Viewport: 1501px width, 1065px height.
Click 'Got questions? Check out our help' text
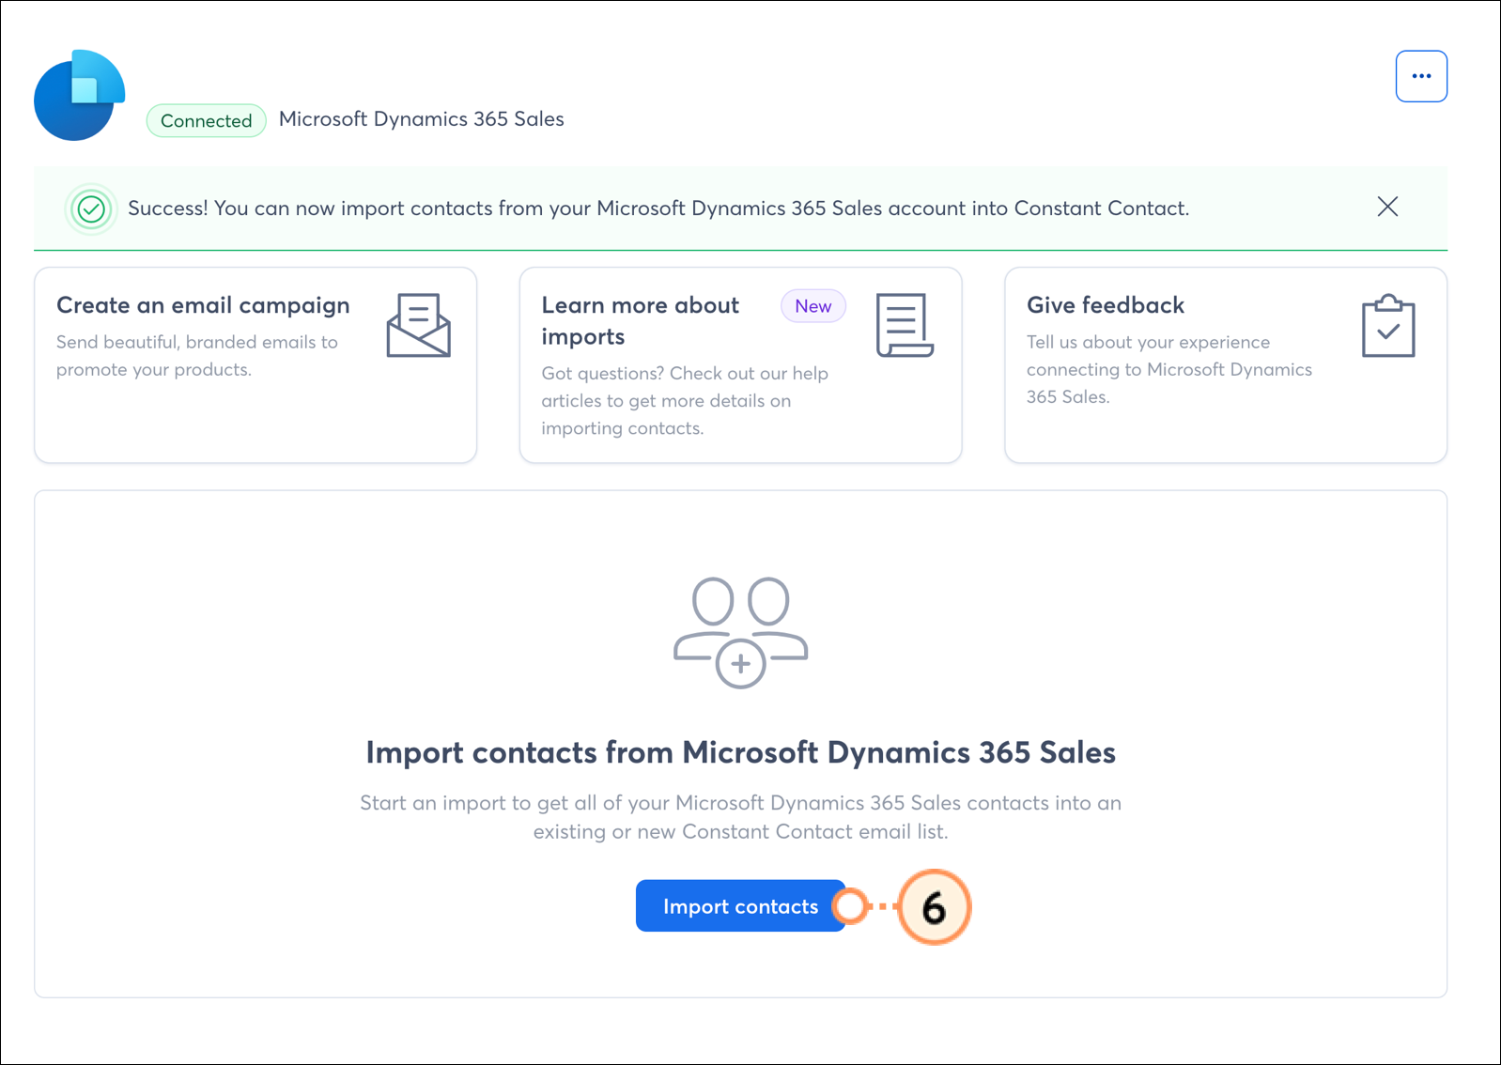click(685, 401)
